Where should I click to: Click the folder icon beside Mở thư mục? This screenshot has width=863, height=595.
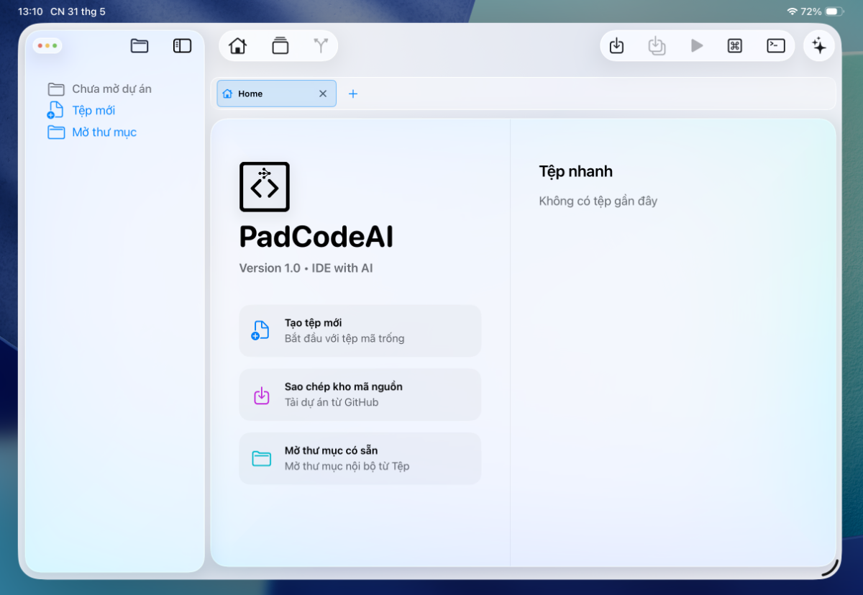click(56, 132)
